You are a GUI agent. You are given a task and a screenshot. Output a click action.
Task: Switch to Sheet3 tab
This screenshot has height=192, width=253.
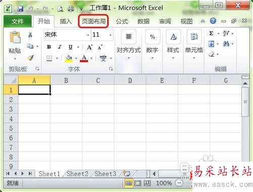pyautogui.click(x=105, y=174)
